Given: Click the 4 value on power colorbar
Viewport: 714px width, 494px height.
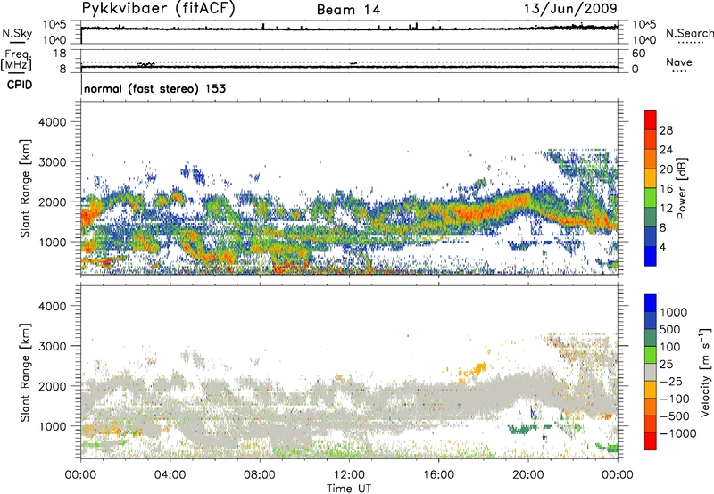Looking at the screenshot, I should tap(662, 247).
